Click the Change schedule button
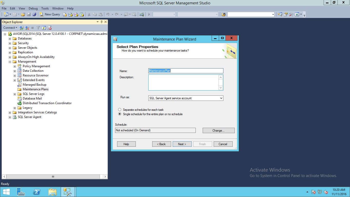The height and width of the screenshot is (197, 350). (218, 131)
